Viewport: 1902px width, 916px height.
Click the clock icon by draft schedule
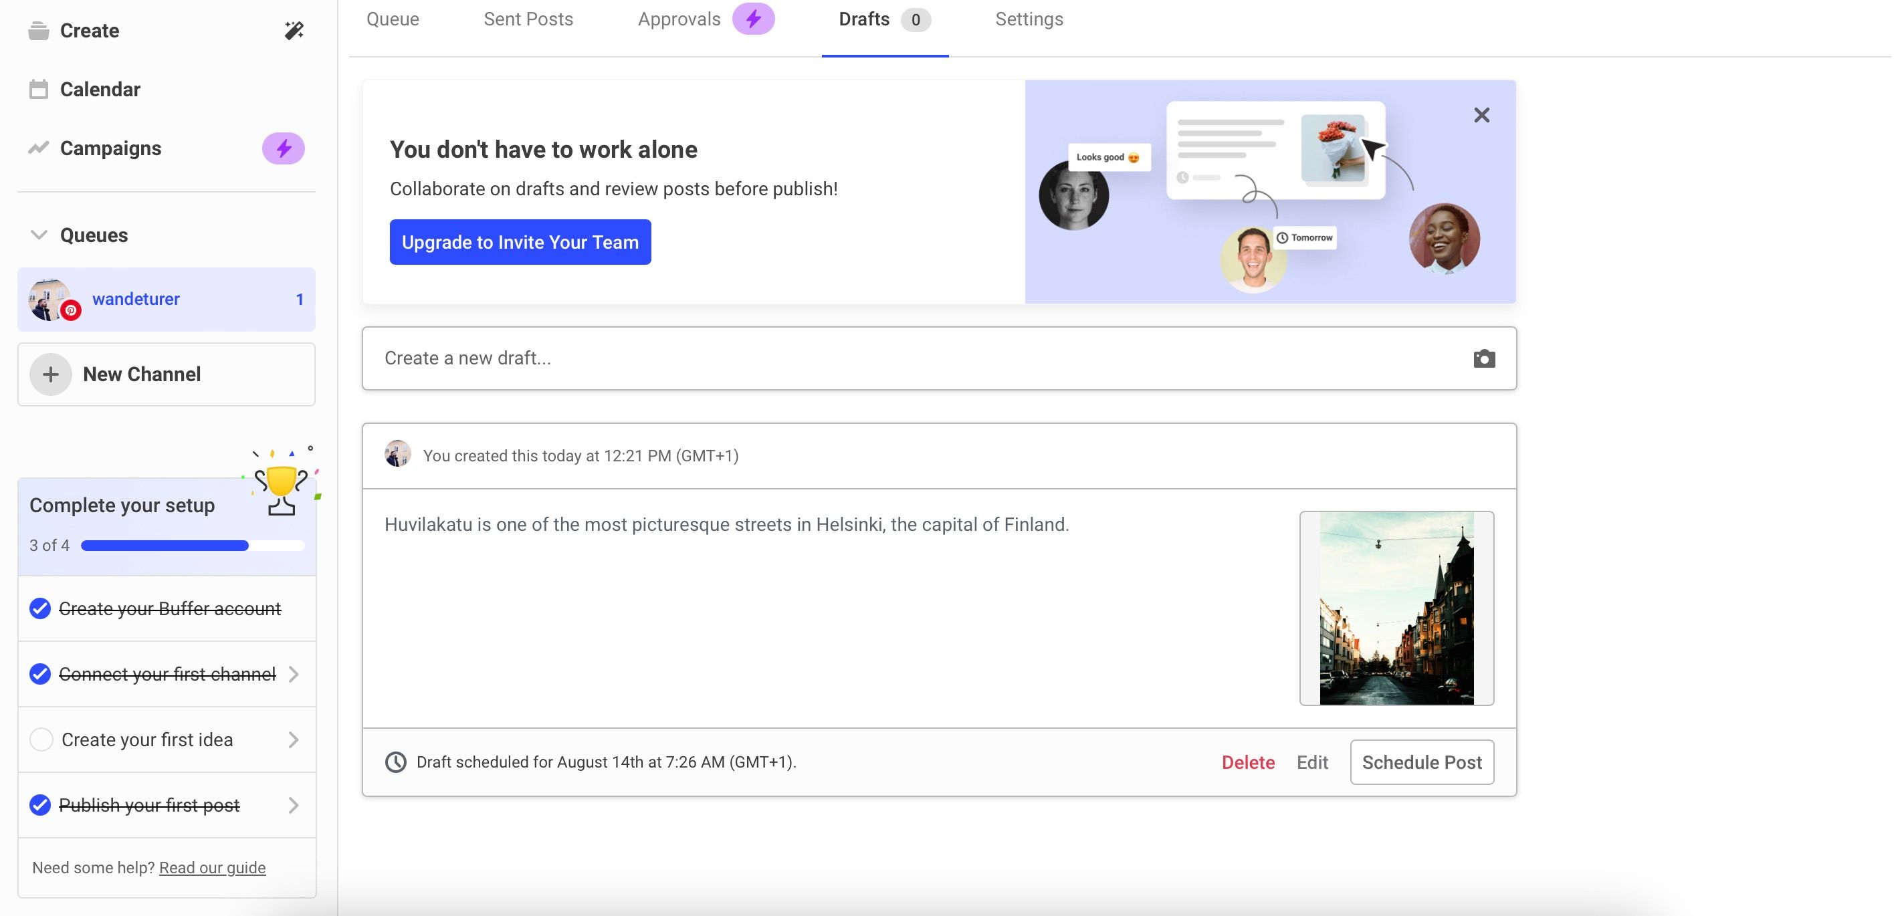click(x=396, y=762)
